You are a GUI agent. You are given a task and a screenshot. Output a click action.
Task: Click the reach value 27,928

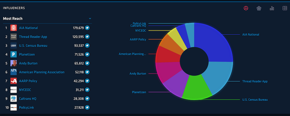tap(79, 107)
